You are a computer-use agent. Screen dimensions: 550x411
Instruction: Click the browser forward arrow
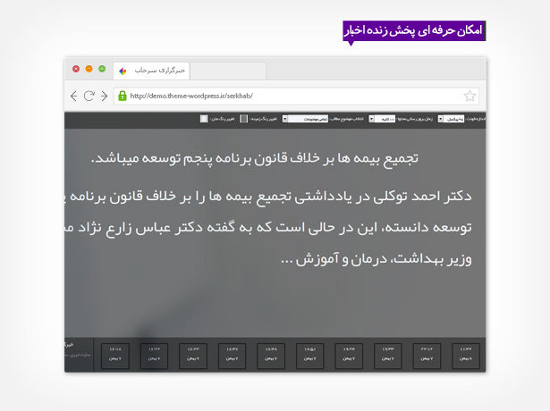104,96
